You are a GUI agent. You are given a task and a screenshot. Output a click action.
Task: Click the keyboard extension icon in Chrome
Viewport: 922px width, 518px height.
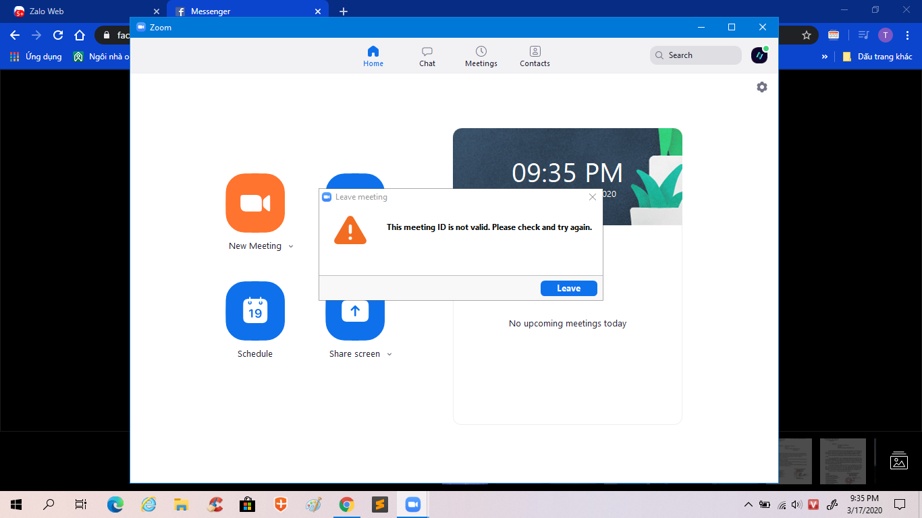[x=834, y=35]
